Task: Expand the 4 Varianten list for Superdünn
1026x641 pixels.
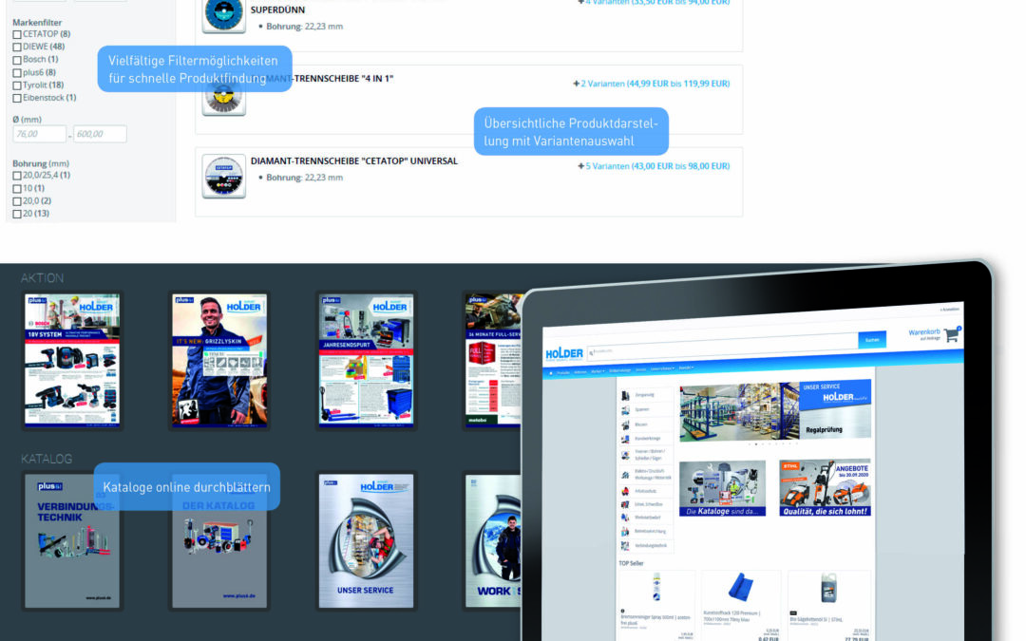Action: coord(654,3)
